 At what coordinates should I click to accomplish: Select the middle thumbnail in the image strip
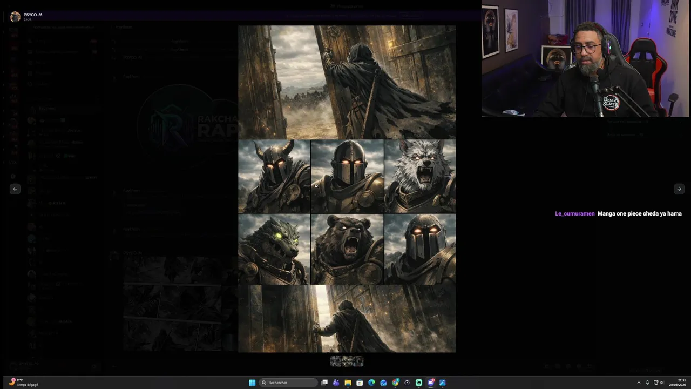point(347,361)
